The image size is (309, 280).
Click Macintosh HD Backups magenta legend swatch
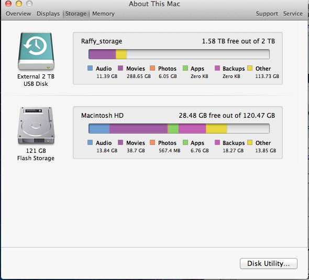[x=217, y=142]
